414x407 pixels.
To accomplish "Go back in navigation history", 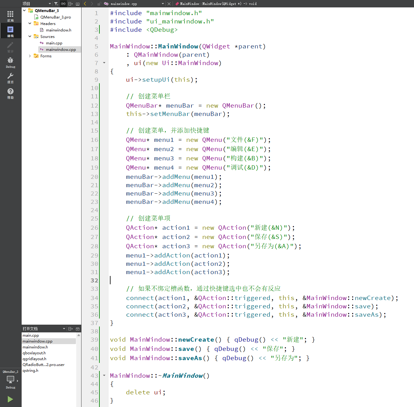I will 85,4.
